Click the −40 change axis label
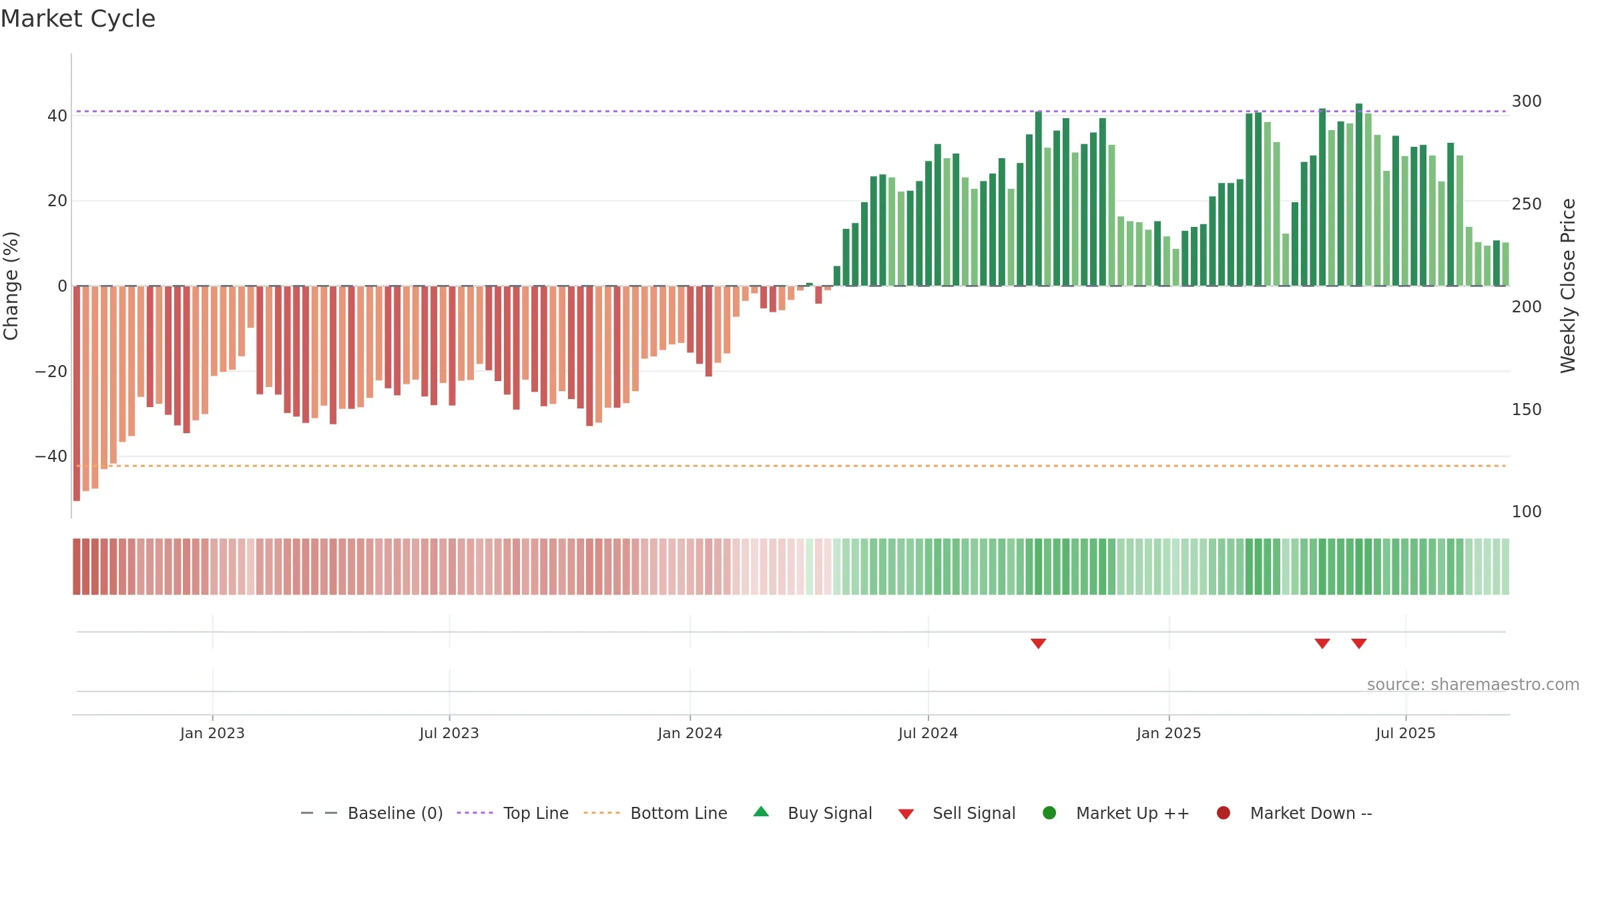1602x901 pixels. [51, 457]
